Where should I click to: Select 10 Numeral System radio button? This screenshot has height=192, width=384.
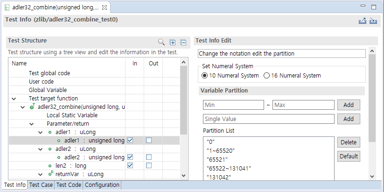[x=204, y=76]
